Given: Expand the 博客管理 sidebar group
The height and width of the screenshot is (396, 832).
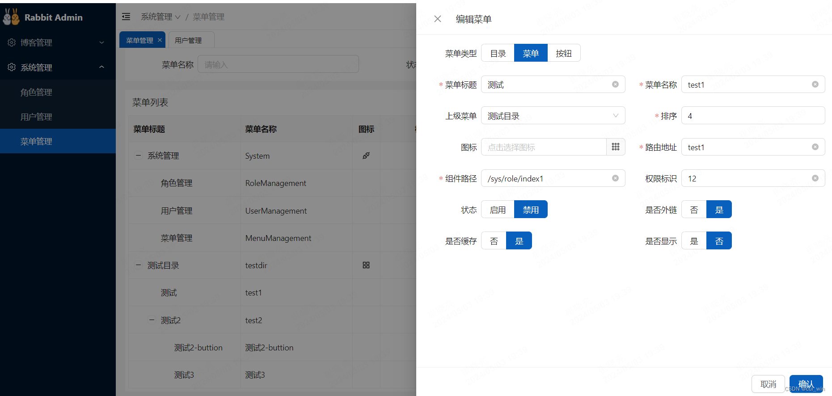Looking at the screenshot, I should pos(58,42).
